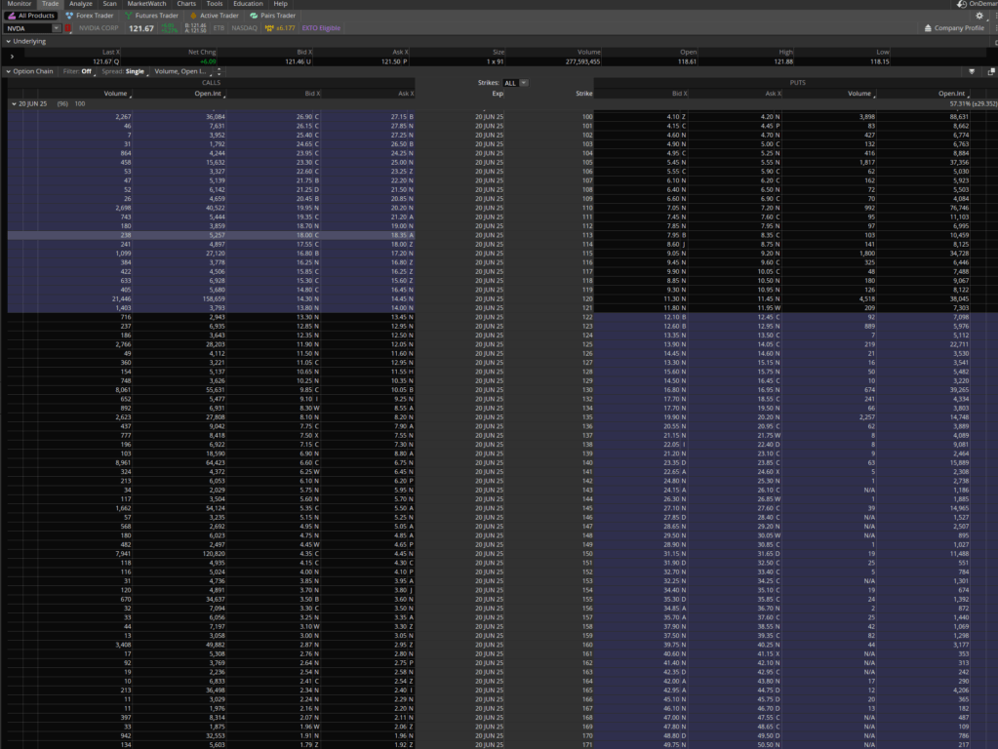Click the red clipboard icon beside NVDA

[69, 28]
